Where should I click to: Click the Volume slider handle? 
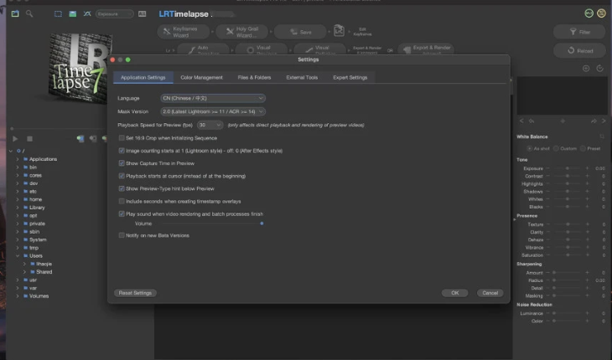coord(262,224)
